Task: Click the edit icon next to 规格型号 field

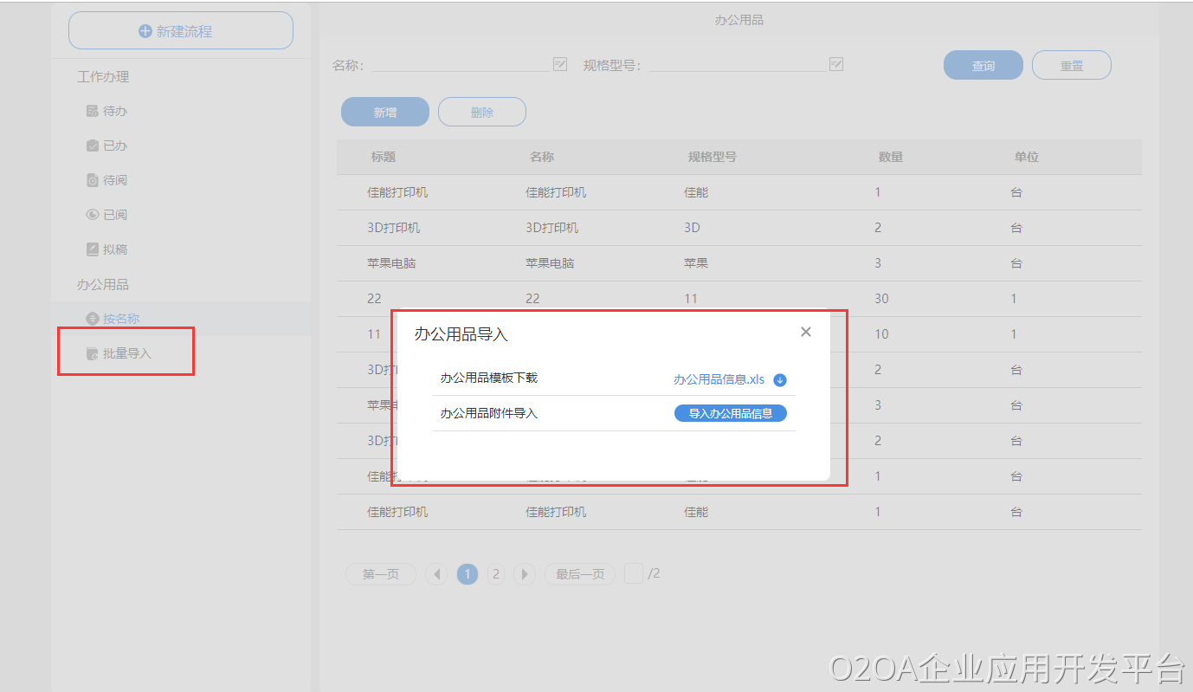Action: [x=835, y=64]
